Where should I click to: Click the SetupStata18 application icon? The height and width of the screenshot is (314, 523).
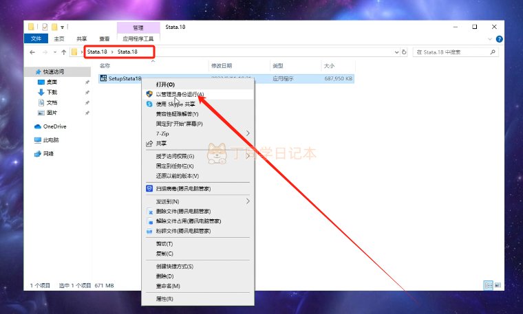[103, 78]
